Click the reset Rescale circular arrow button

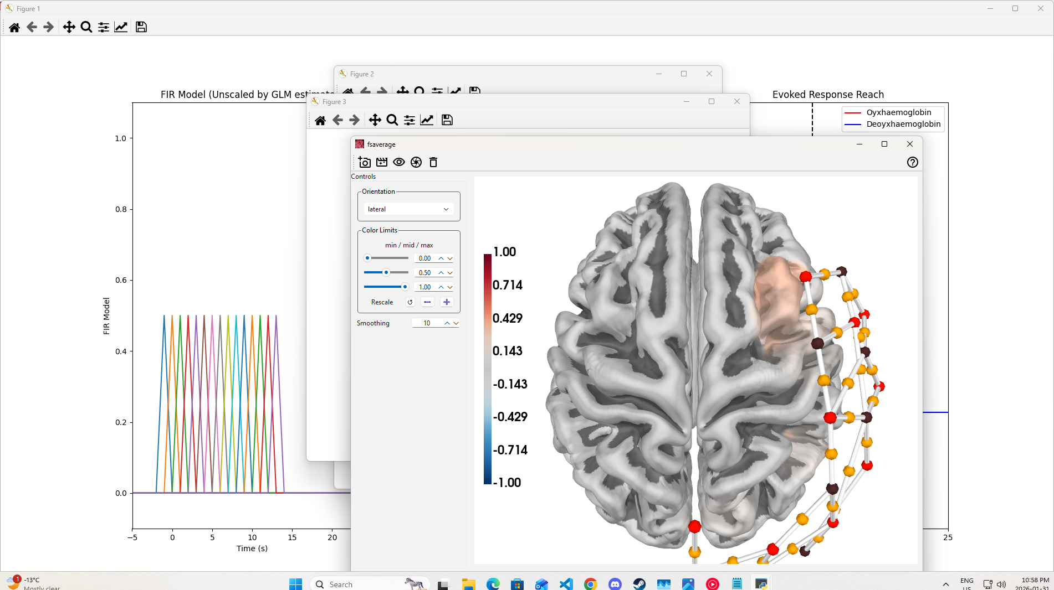(410, 302)
